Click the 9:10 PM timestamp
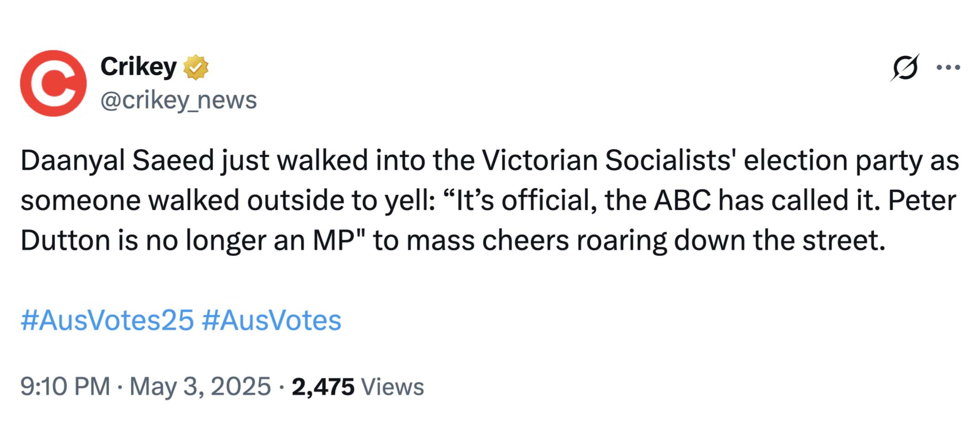The width and height of the screenshot is (980, 424). click(65, 386)
